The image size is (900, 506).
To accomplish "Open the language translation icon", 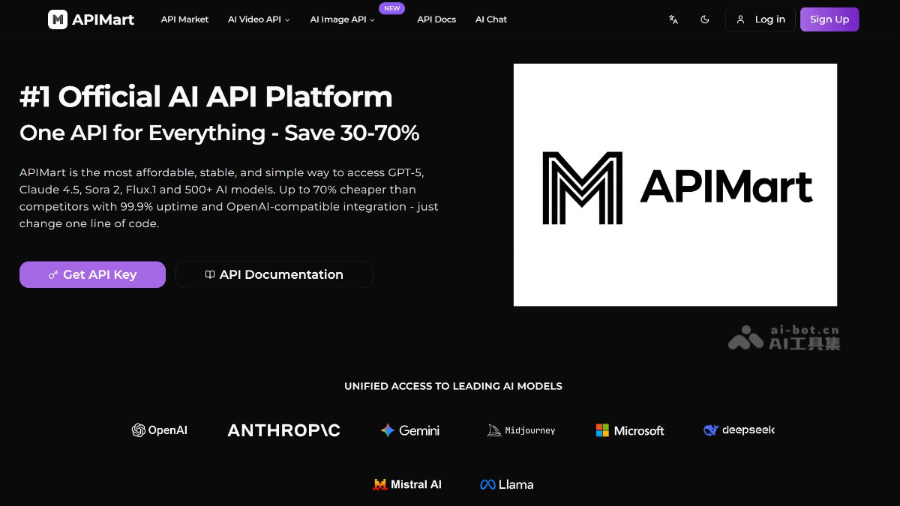I will (x=673, y=19).
